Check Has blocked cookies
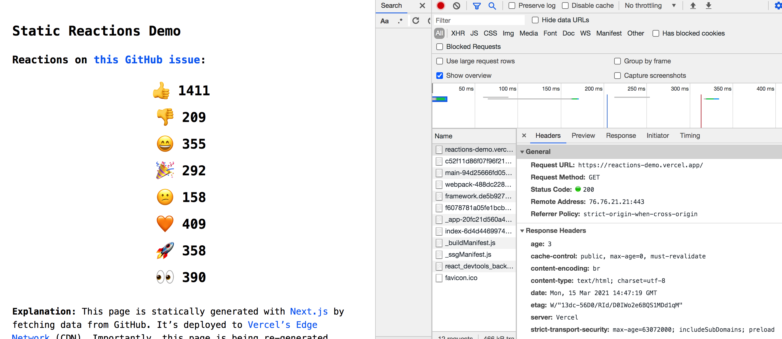The image size is (782, 339). (656, 33)
